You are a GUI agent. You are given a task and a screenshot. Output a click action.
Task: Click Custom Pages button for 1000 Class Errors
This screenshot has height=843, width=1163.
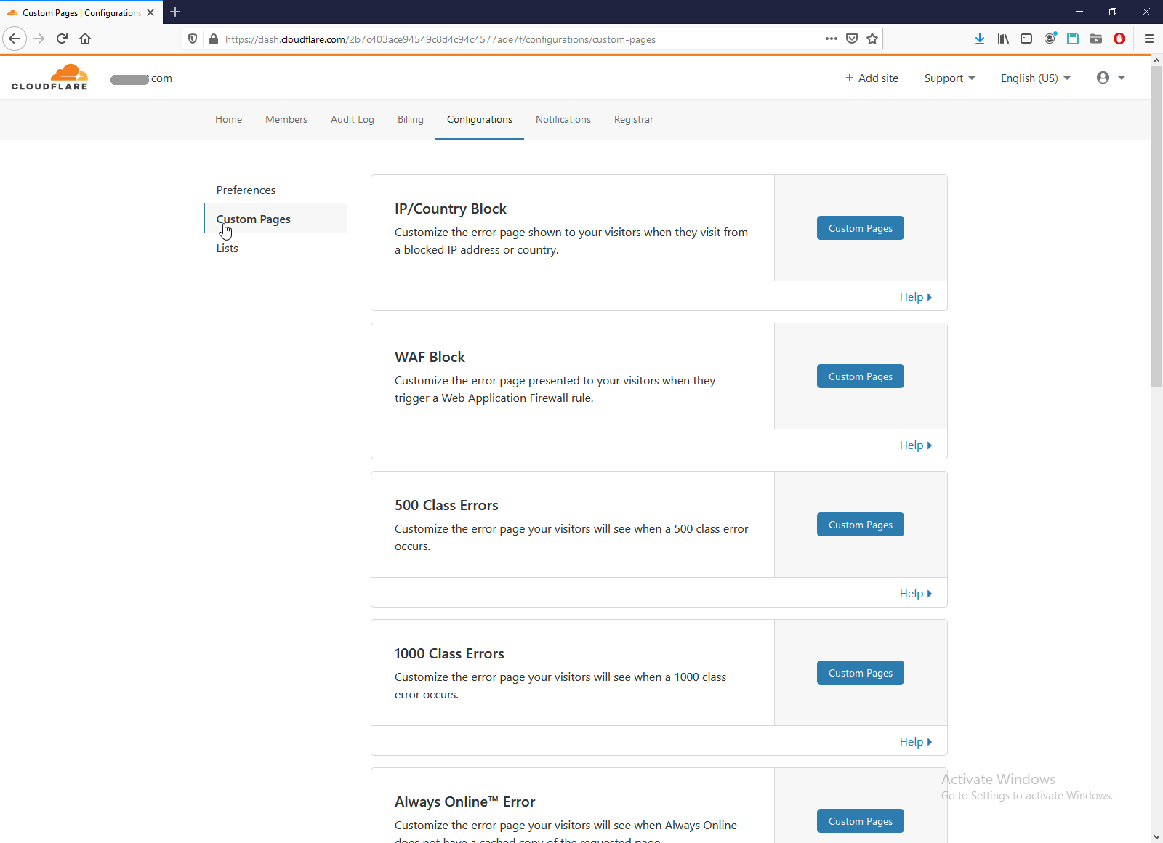(x=861, y=673)
